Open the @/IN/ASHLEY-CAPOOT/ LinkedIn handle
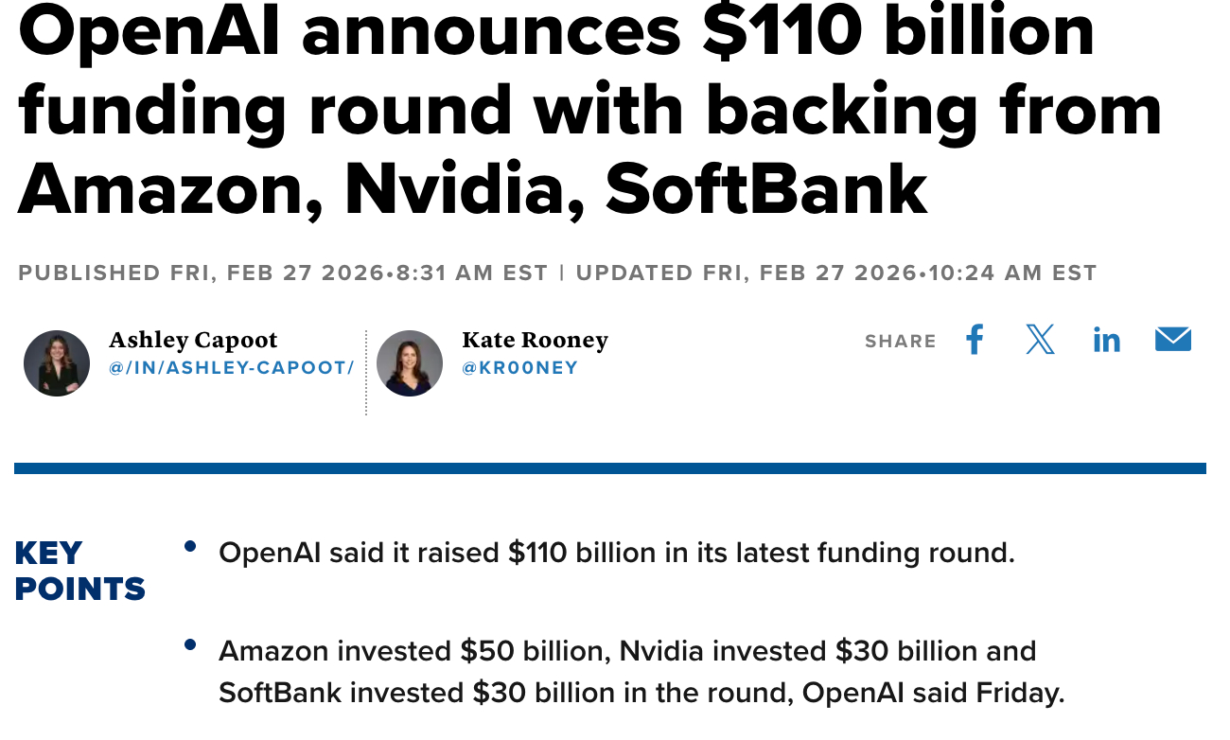Image resolution: width=1230 pixels, height=740 pixels. click(231, 368)
